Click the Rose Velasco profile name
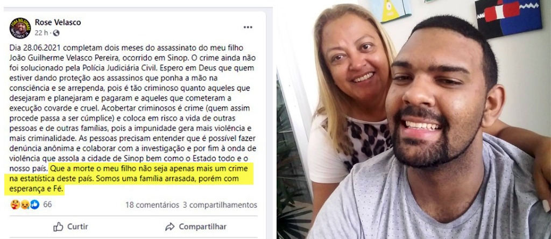Viewport: 551px width, 239px height. pyautogui.click(x=58, y=23)
